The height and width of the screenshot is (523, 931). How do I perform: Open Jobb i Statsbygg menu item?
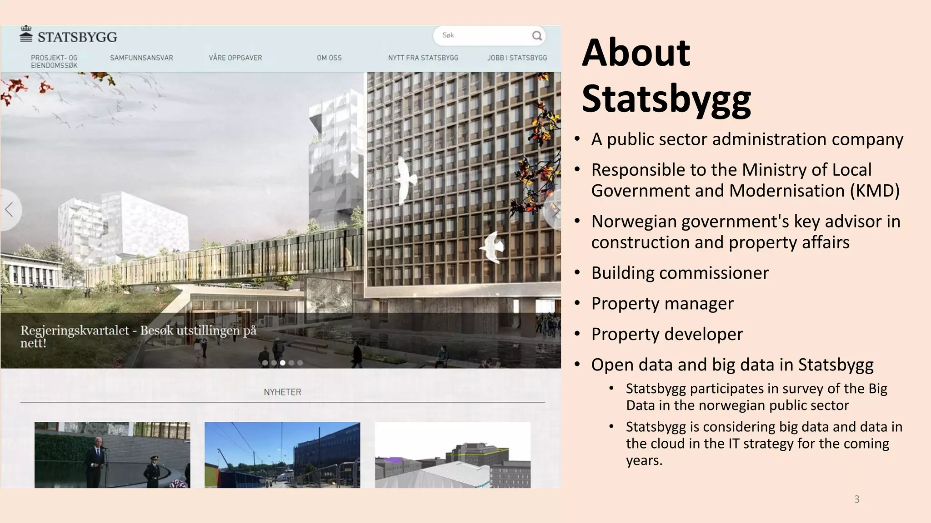[x=517, y=58]
